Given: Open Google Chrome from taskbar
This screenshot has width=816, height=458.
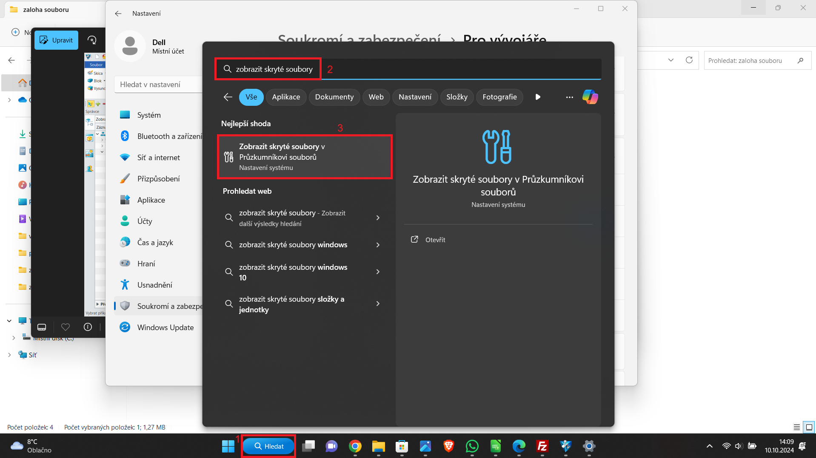Looking at the screenshot, I should [355, 446].
